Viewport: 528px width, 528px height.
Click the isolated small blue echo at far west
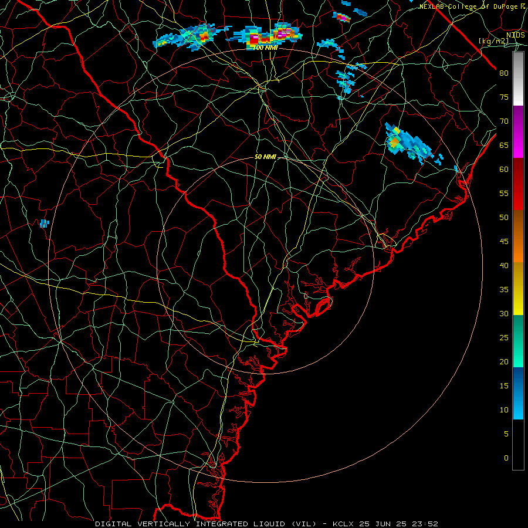tap(45, 224)
